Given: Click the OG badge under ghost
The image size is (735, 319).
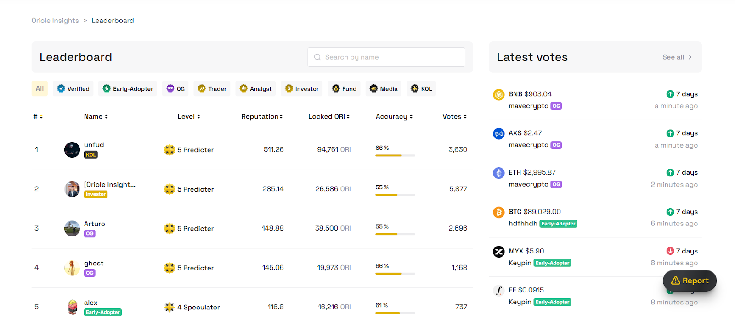Looking at the screenshot, I should tap(90, 273).
